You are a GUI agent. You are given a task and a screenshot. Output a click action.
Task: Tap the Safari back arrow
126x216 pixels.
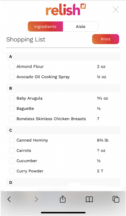(x=9, y=199)
